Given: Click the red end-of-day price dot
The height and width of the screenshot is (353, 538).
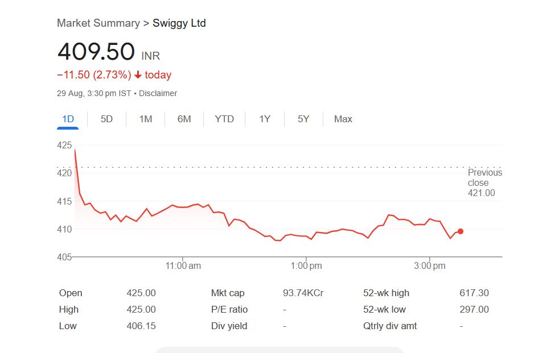Looking at the screenshot, I should pyautogui.click(x=461, y=231).
